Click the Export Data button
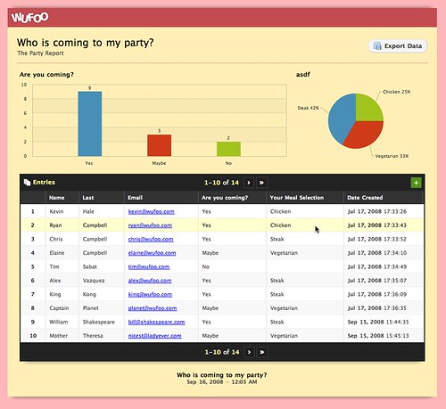Image resolution: width=446 pixels, height=409 pixels. 398,46
